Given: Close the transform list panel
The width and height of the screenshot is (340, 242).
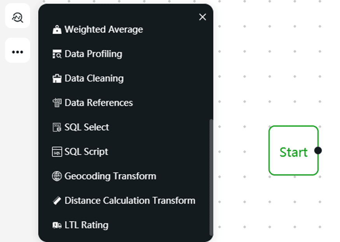Looking at the screenshot, I should (202, 17).
